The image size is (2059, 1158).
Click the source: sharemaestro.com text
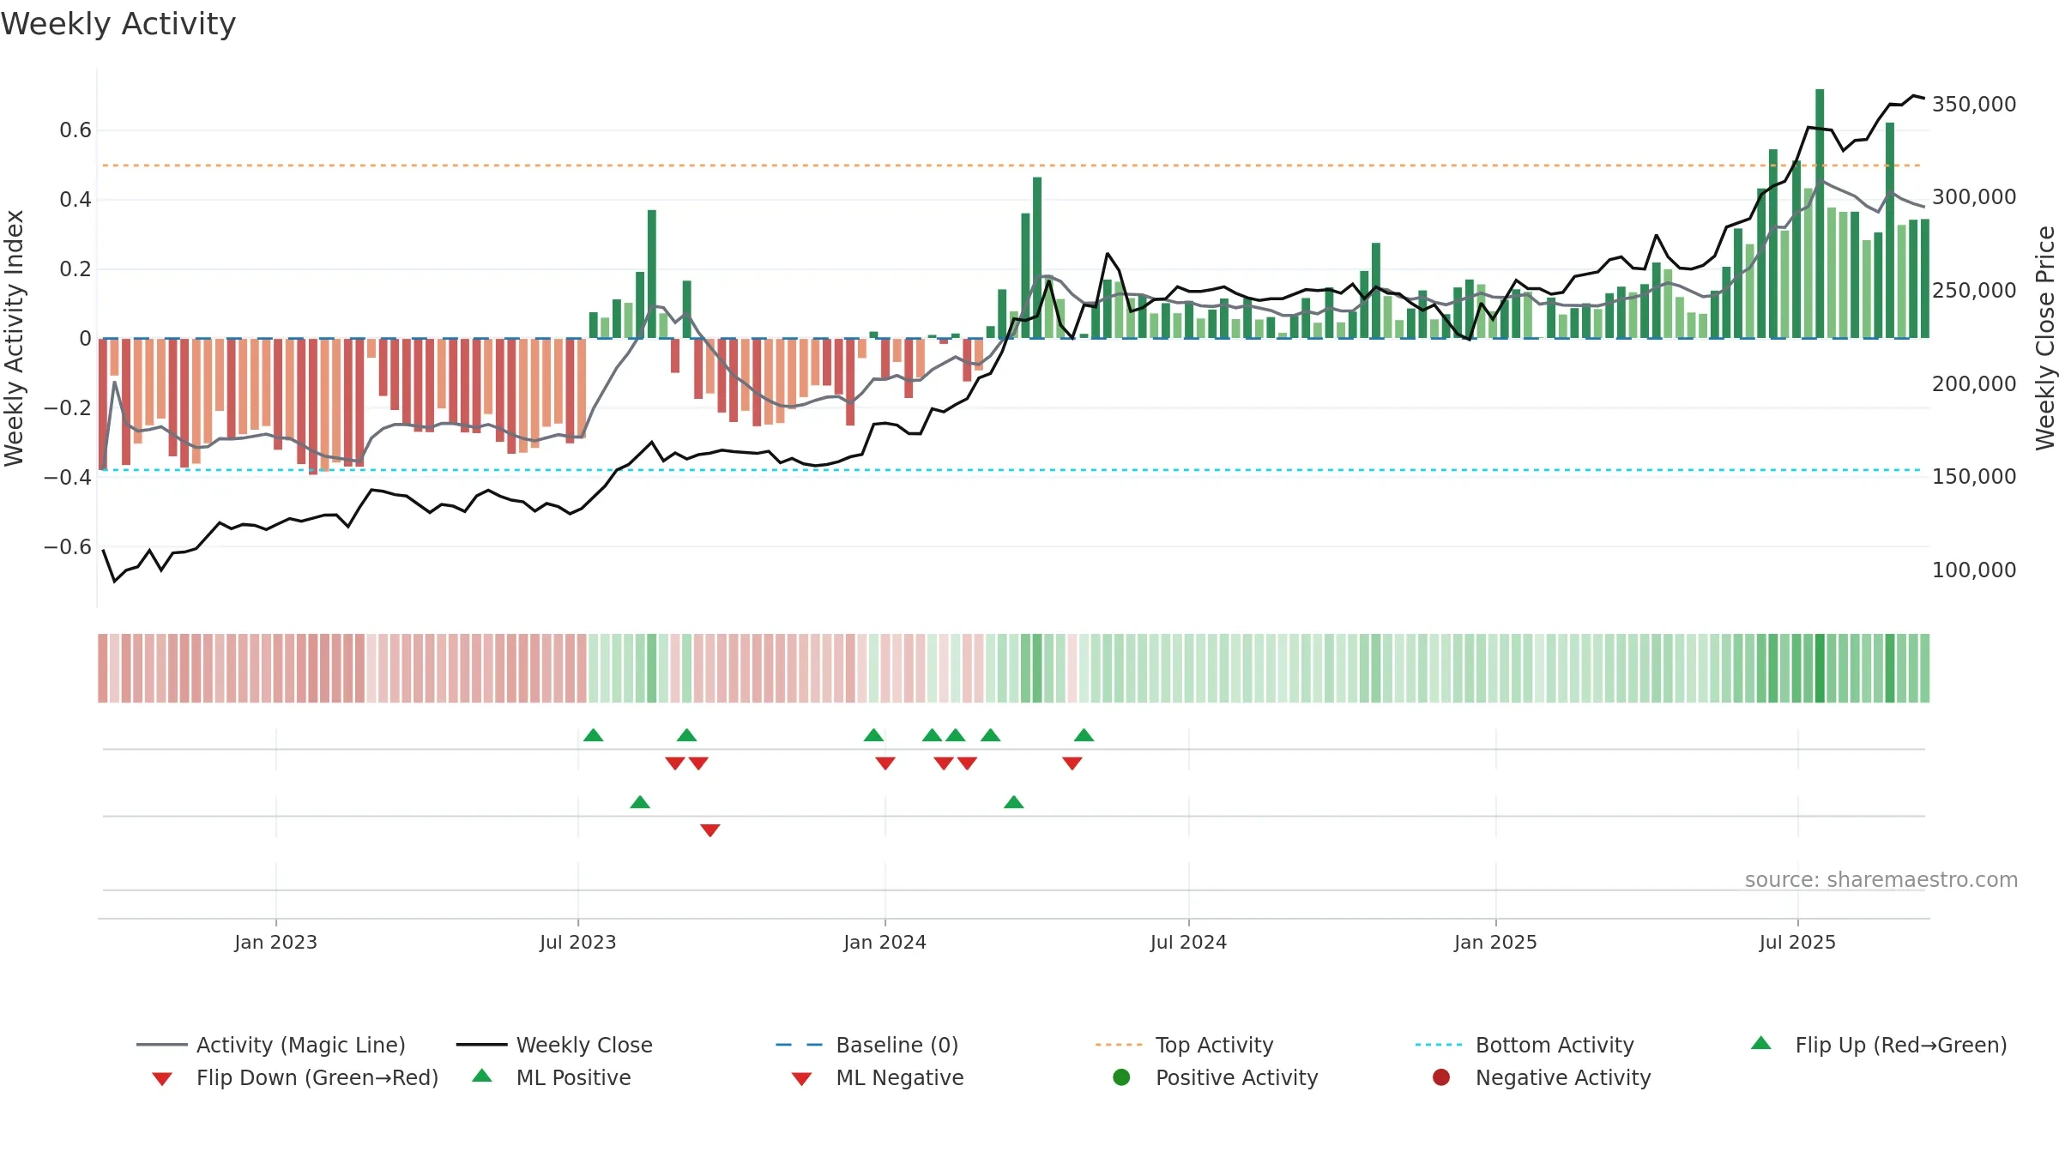[1881, 880]
